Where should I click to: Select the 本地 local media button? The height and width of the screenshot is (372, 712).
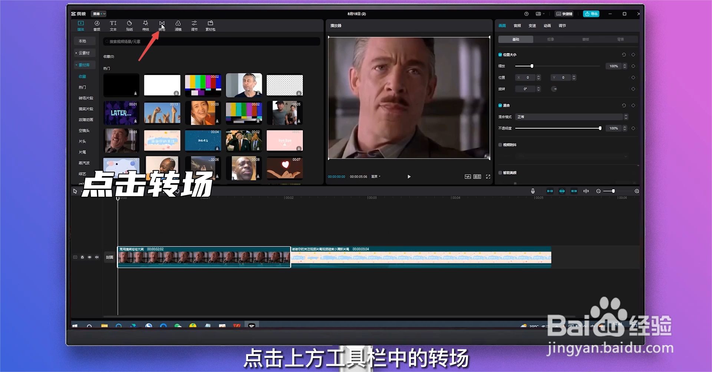(85, 41)
